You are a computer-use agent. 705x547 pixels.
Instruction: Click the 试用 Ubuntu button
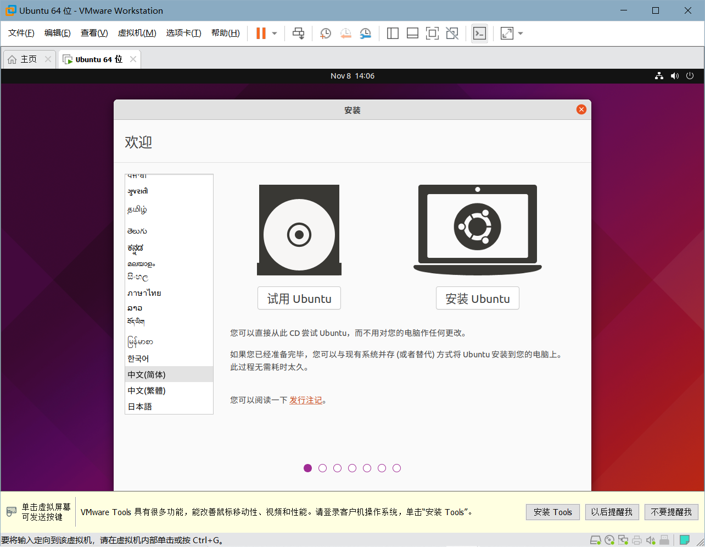pos(299,299)
